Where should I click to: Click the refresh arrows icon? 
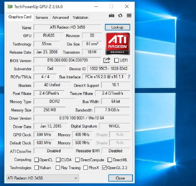[120, 15]
